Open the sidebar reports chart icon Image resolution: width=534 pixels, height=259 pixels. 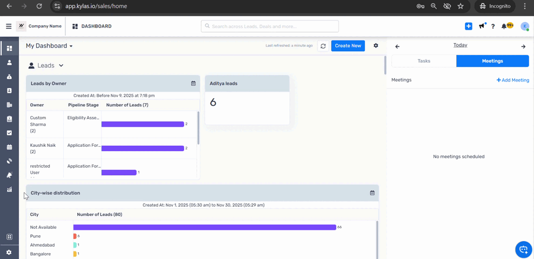click(9, 189)
